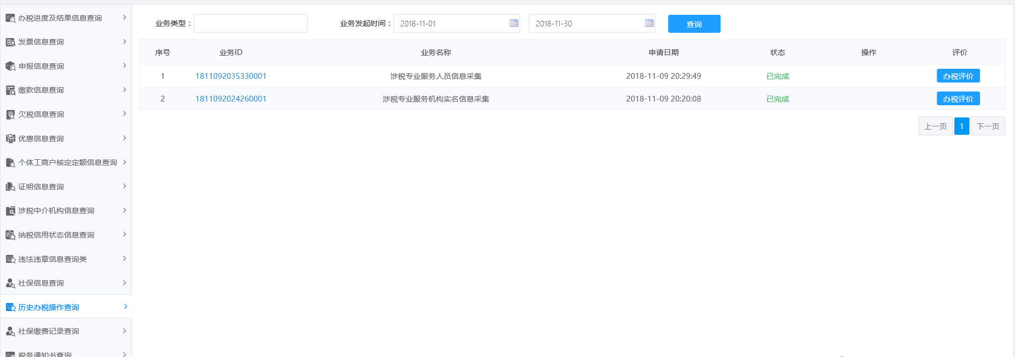Expand 发票信息查询 chevron arrow
The height and width of the screenshot is (357, 1015).
tap(125, 41)
